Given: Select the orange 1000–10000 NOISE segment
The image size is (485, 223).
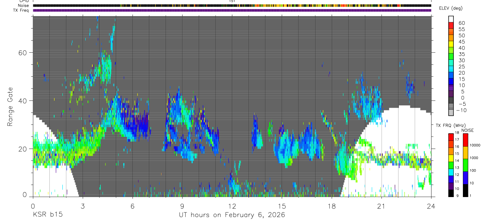Looking at the screenshot, I should pos(466,153).
